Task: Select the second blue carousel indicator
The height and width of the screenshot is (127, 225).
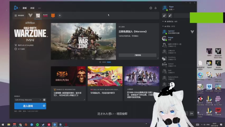Action: [x=109, y=62]
